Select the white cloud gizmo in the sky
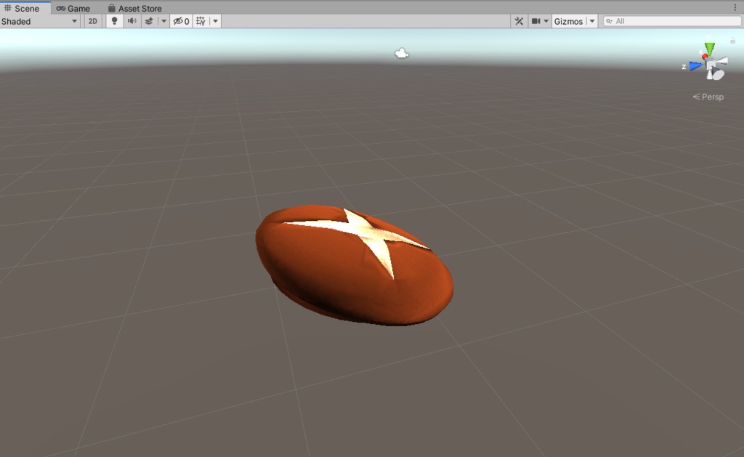744x457 pixels. [x=401, y=53]
